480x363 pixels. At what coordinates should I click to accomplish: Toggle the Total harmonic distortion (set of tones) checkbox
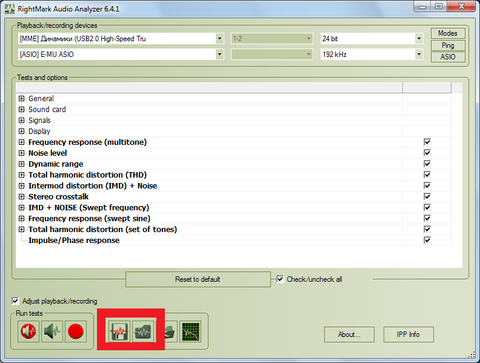point(427,229)
